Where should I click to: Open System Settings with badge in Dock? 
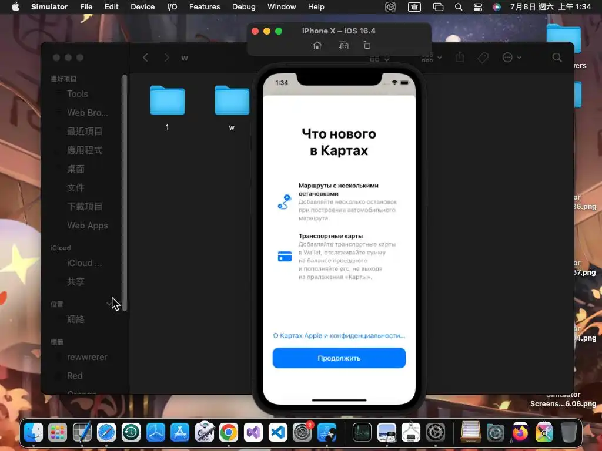click(x=302, y=433)
